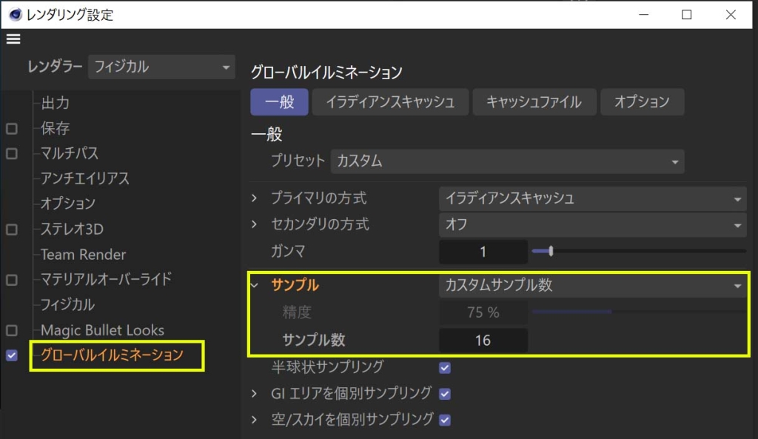Click the サンプル数 field showing 16
Image resolution: width=758 pixels, height=439 pixels.
[x=483, y=341]
